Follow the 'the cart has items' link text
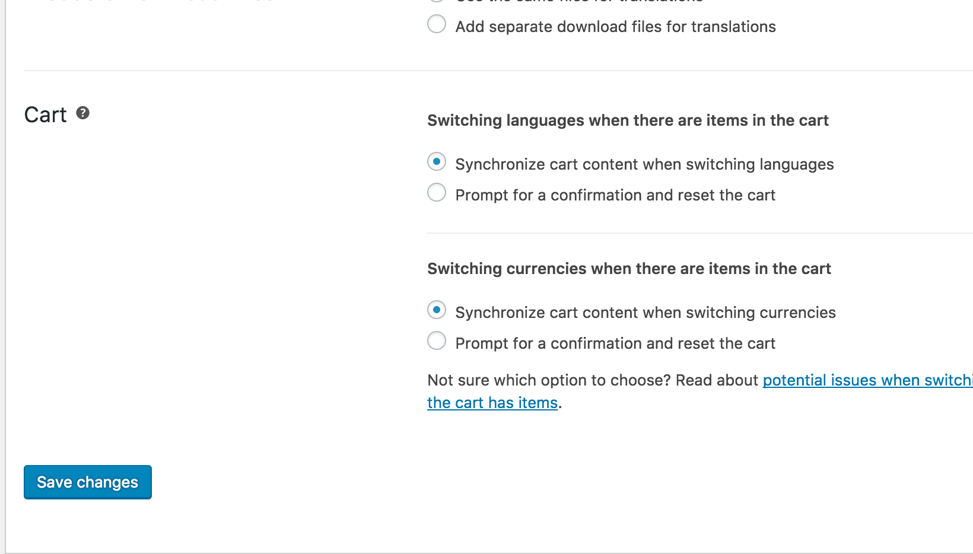 (x=492, y=403)
